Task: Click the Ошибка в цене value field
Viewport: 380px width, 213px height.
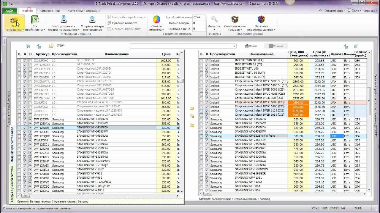Action: tap(199, 29)
